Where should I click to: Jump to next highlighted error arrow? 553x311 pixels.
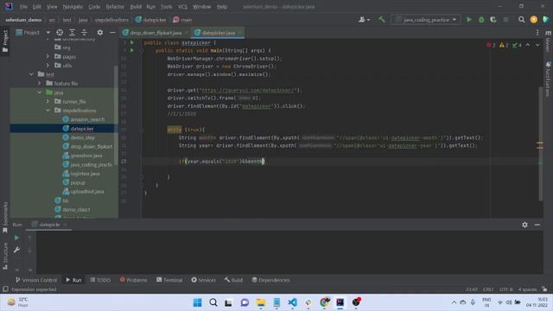point(537,45)
